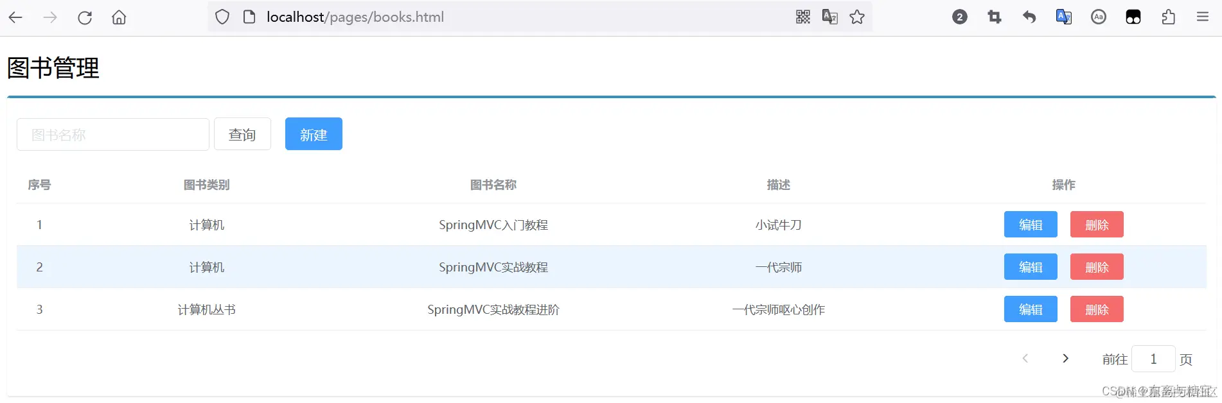Click the page document icon in address bar
The image size is (1222, 403).
point(249,17)
